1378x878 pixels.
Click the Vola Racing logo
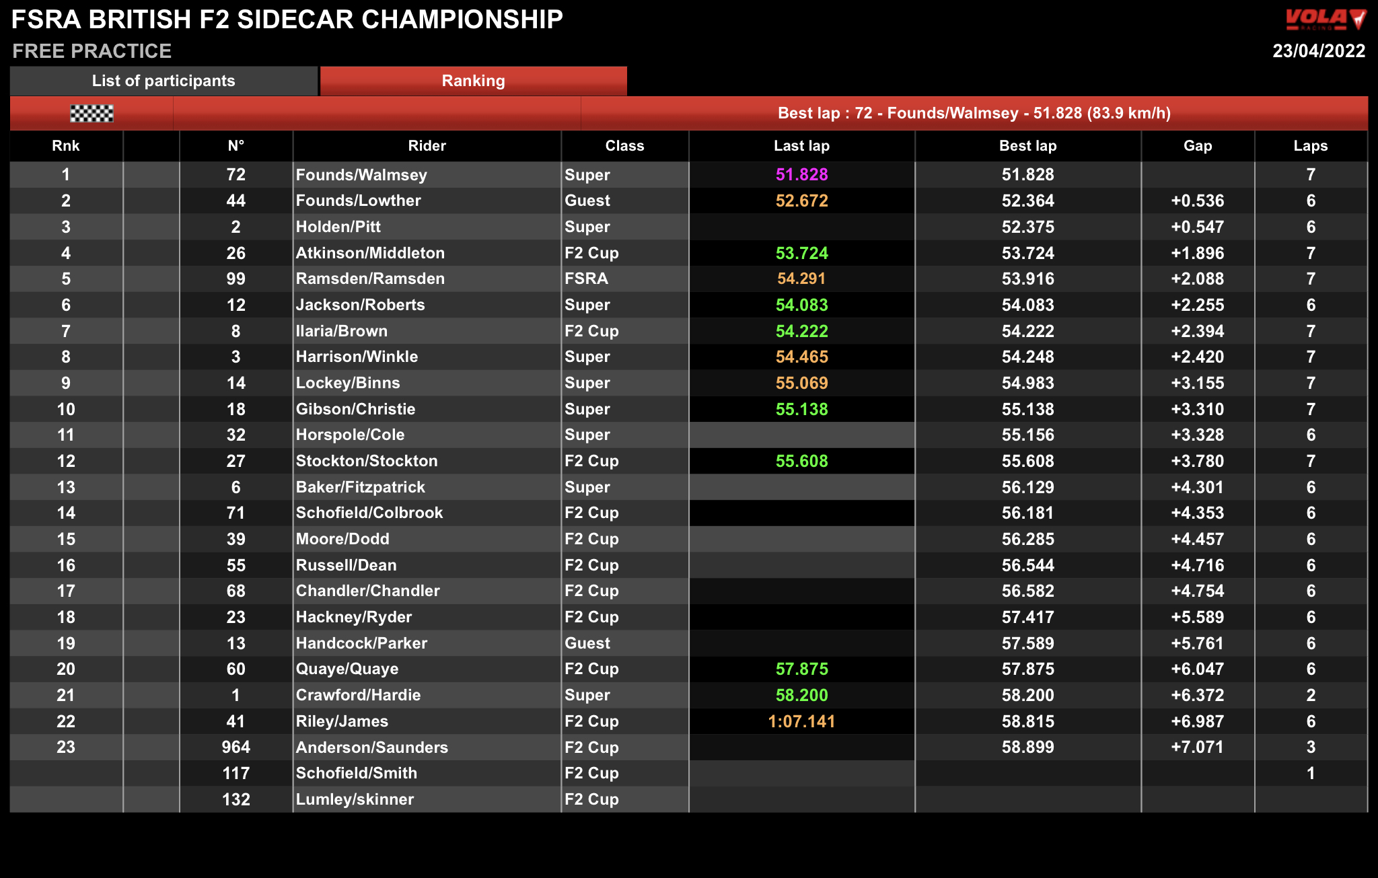[1326, 19]
